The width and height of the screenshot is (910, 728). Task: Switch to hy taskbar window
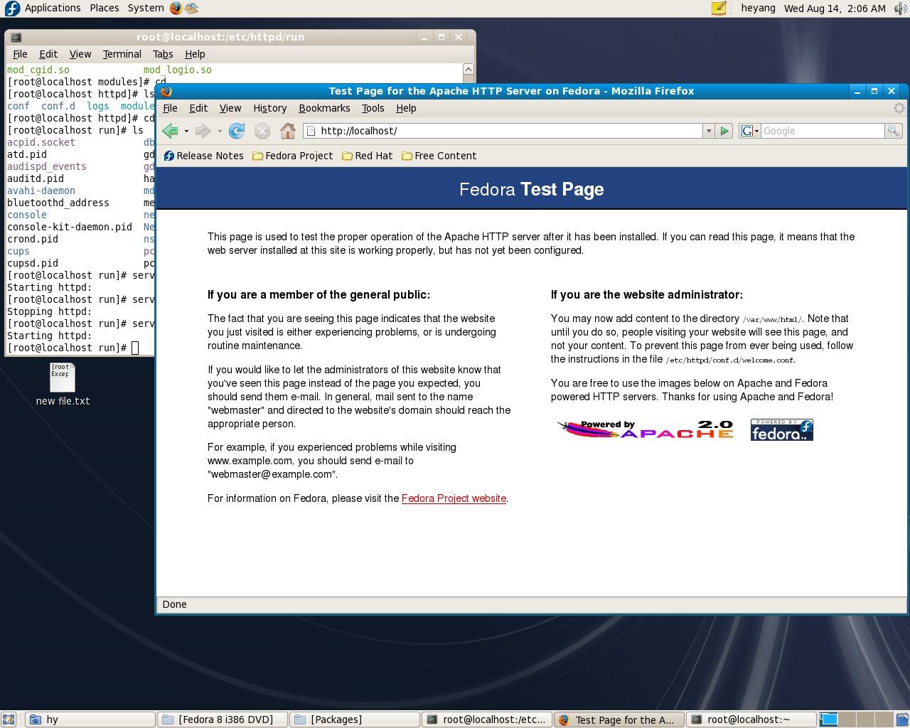pos(90,719)
